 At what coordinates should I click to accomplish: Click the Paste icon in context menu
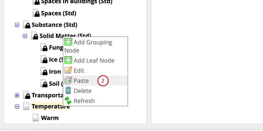click(68, 81)
